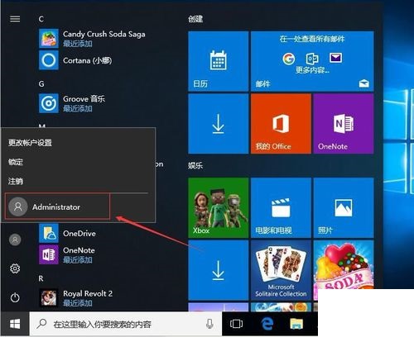Open the 日历 calendar tile
This screenshot has height=337, width=414.
point(218,61)
